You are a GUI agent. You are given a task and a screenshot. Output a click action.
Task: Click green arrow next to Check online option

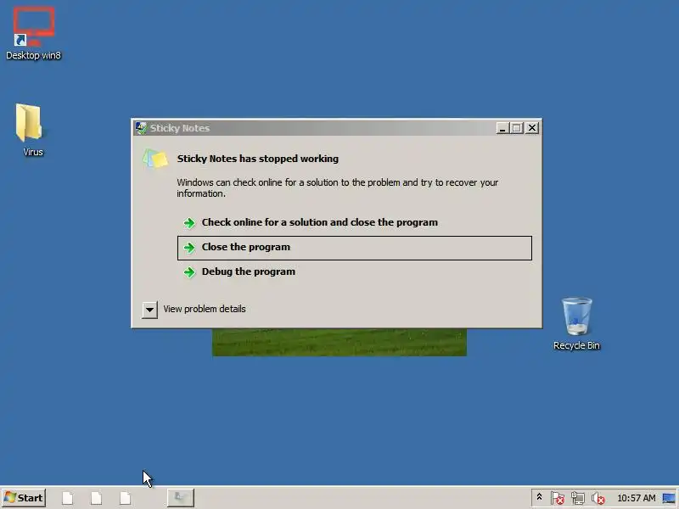pos(189,223)
